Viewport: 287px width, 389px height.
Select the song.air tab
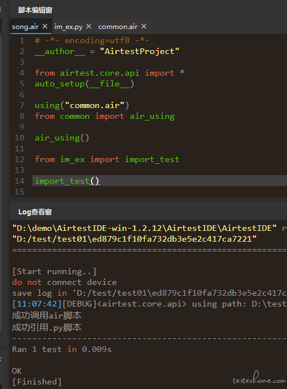[25, 27]
